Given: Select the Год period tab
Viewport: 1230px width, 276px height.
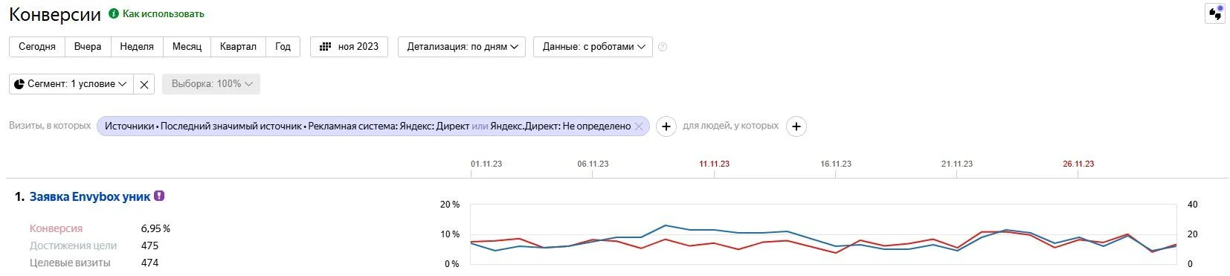Looking at the screenshot, I should coord(283,46).
